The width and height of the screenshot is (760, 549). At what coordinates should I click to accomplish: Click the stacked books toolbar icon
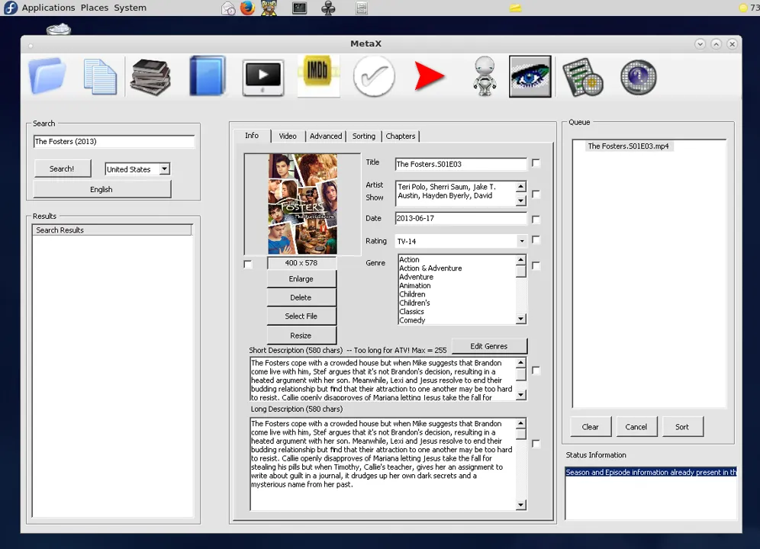(x=150, y=76)
